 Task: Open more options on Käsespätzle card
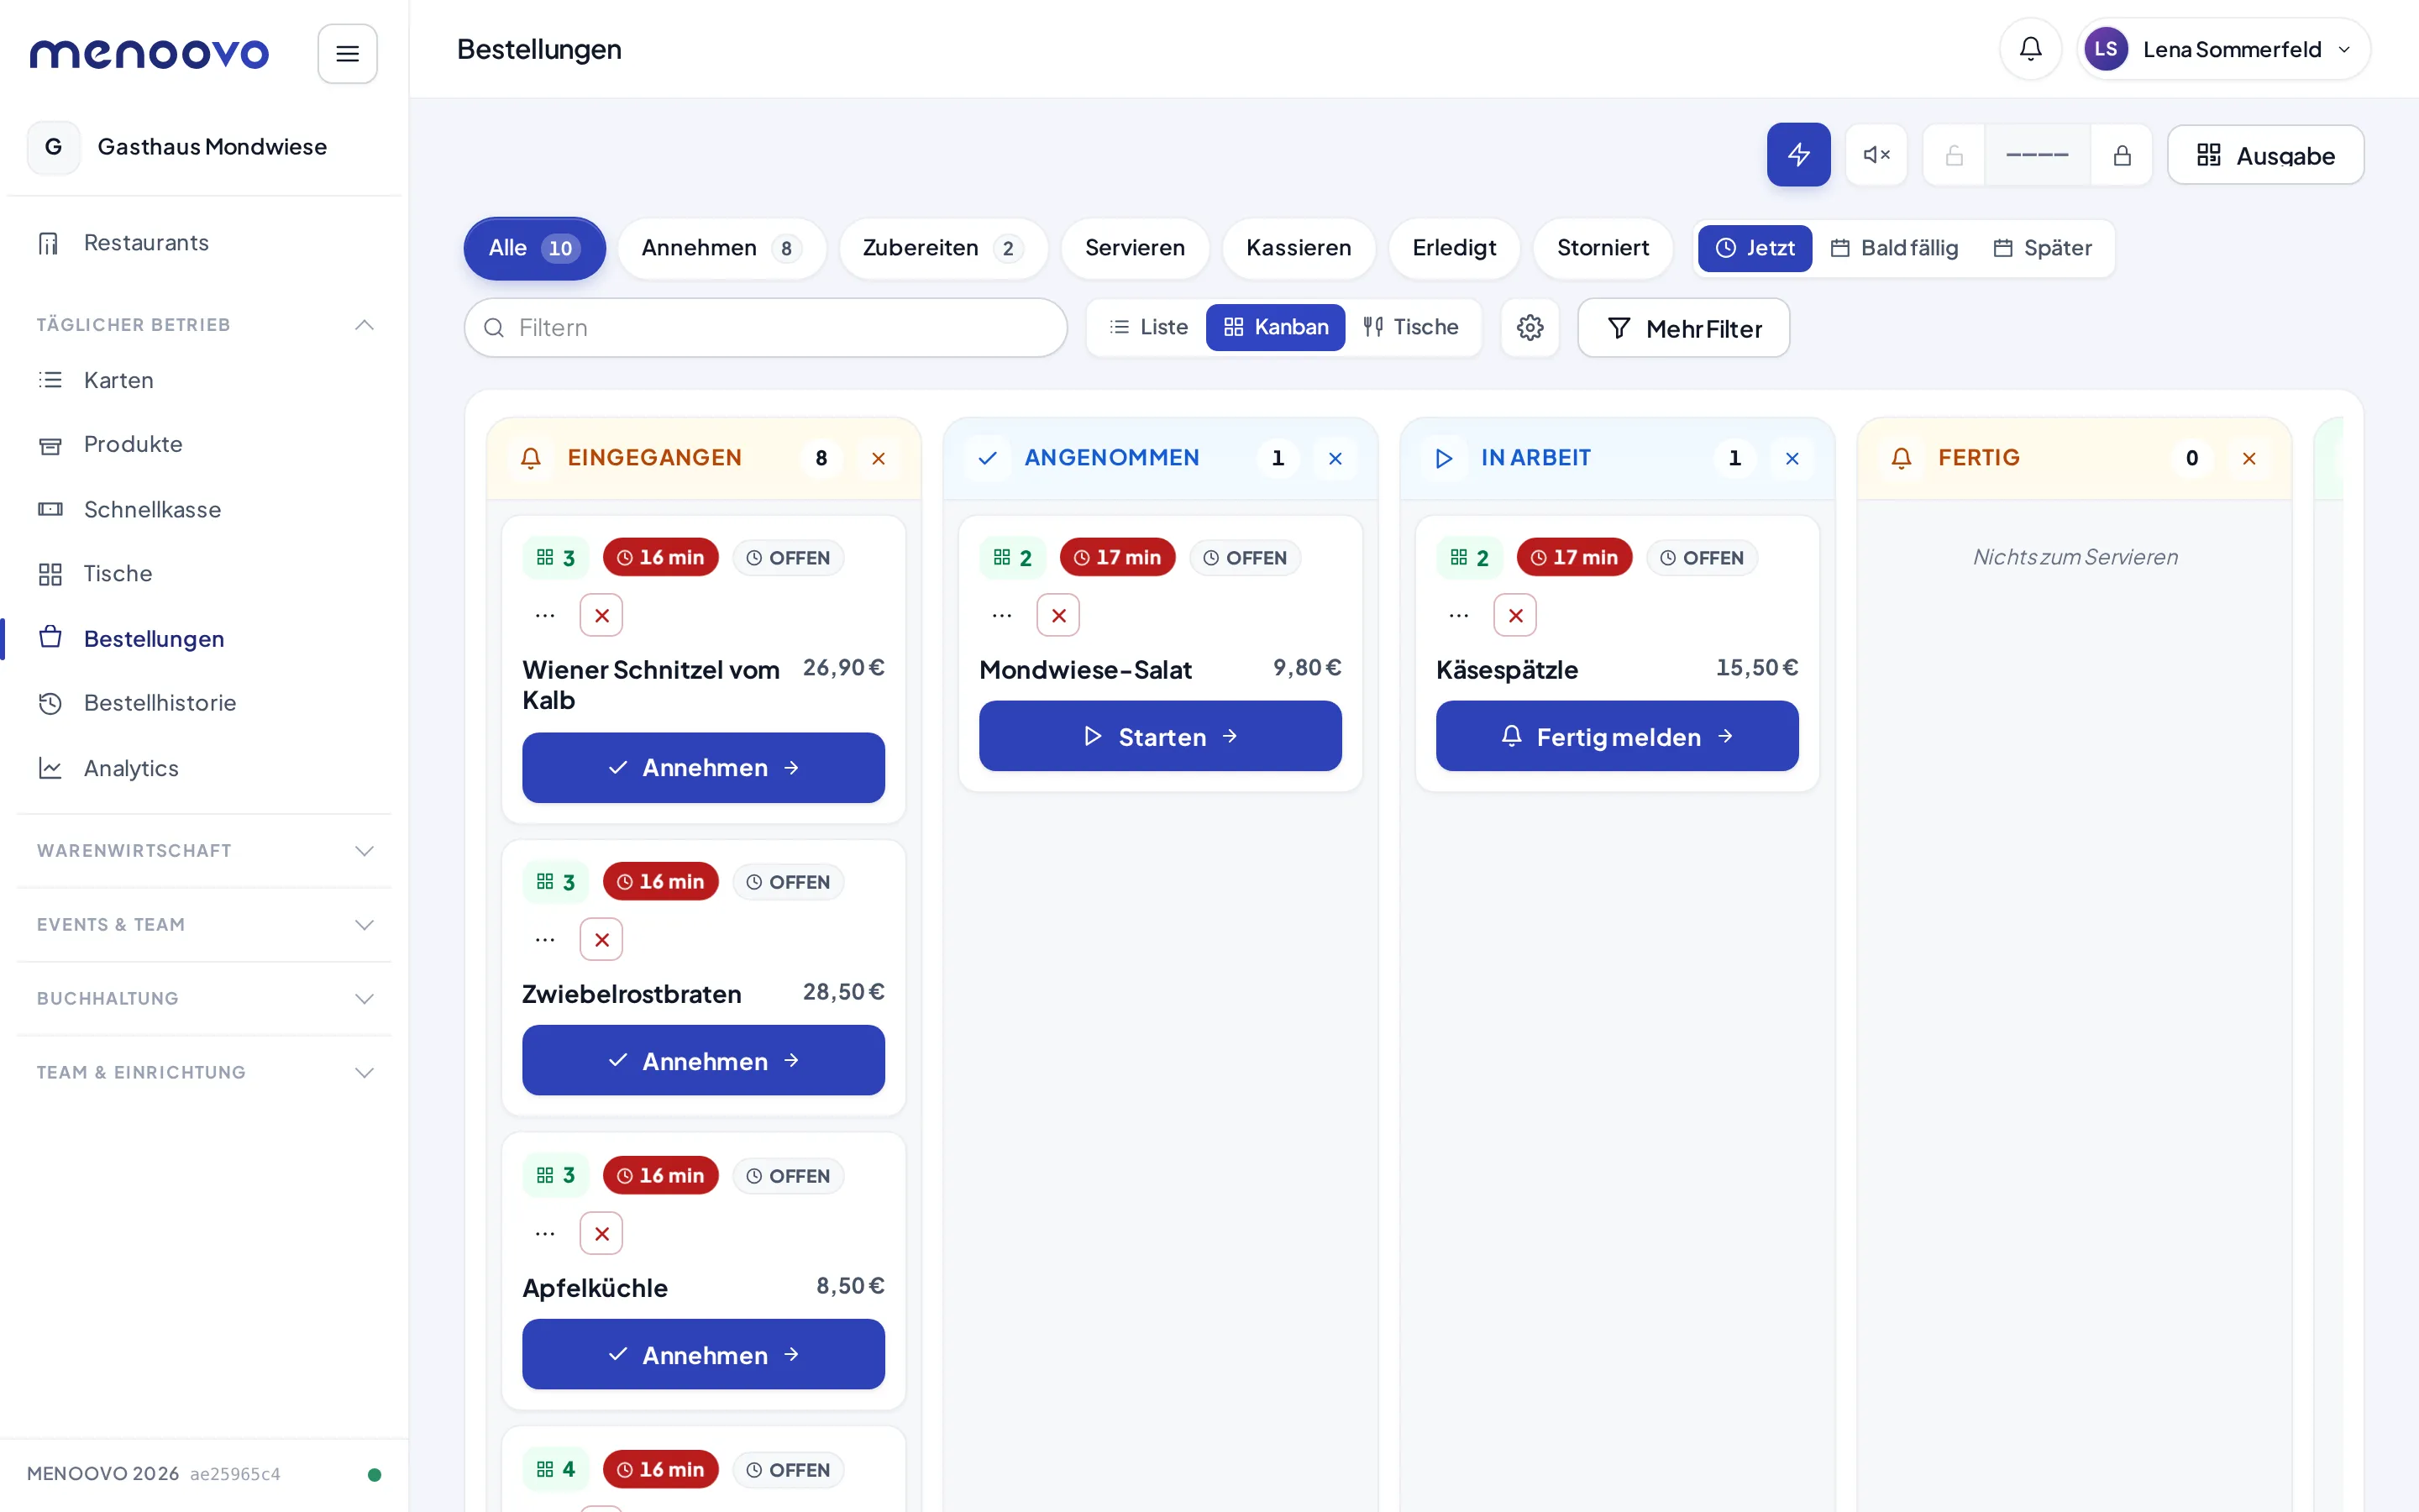1458,615
